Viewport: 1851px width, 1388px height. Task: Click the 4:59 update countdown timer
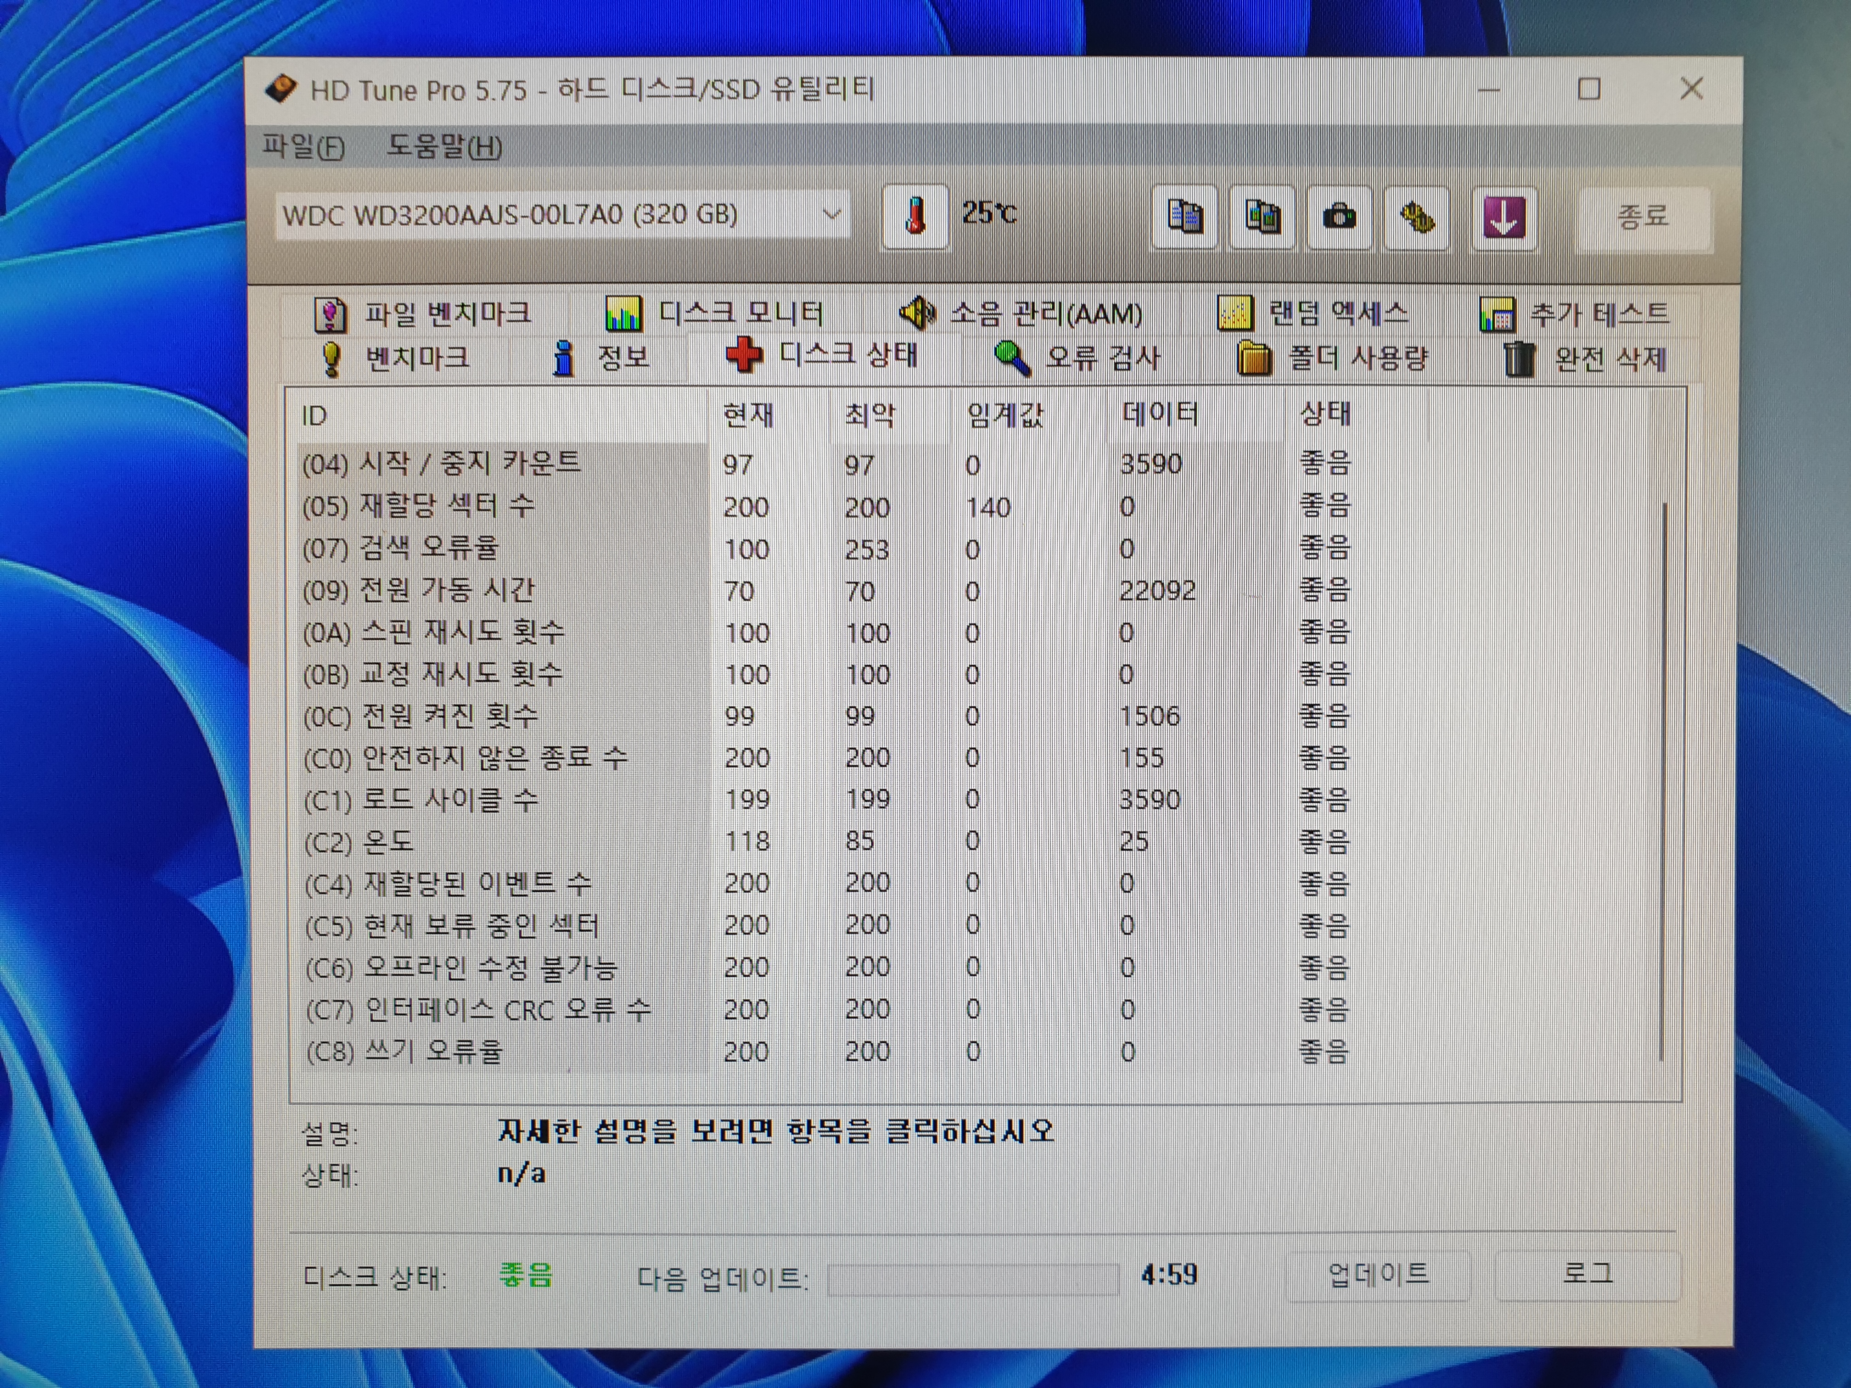pyautogui.click(x=1169, y=1275)
